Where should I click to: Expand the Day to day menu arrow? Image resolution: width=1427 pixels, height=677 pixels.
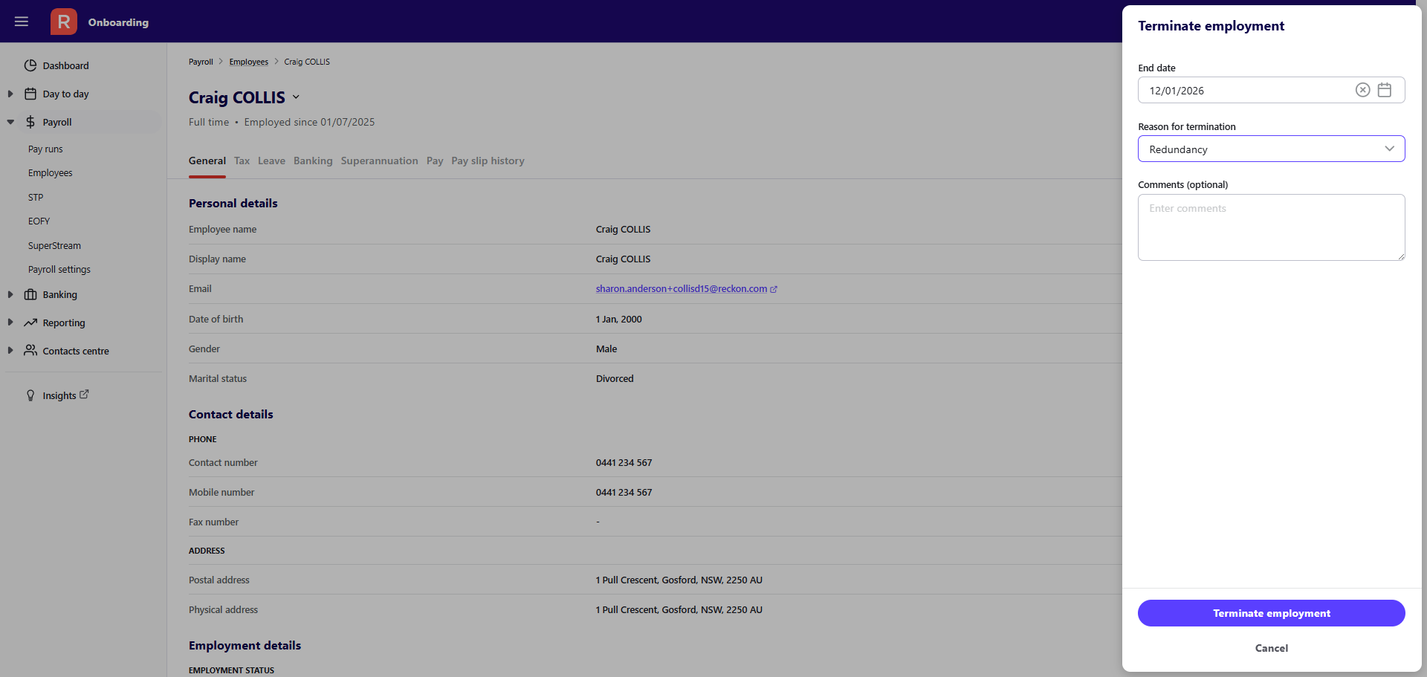pyautogui.click(x=10, y=94)
